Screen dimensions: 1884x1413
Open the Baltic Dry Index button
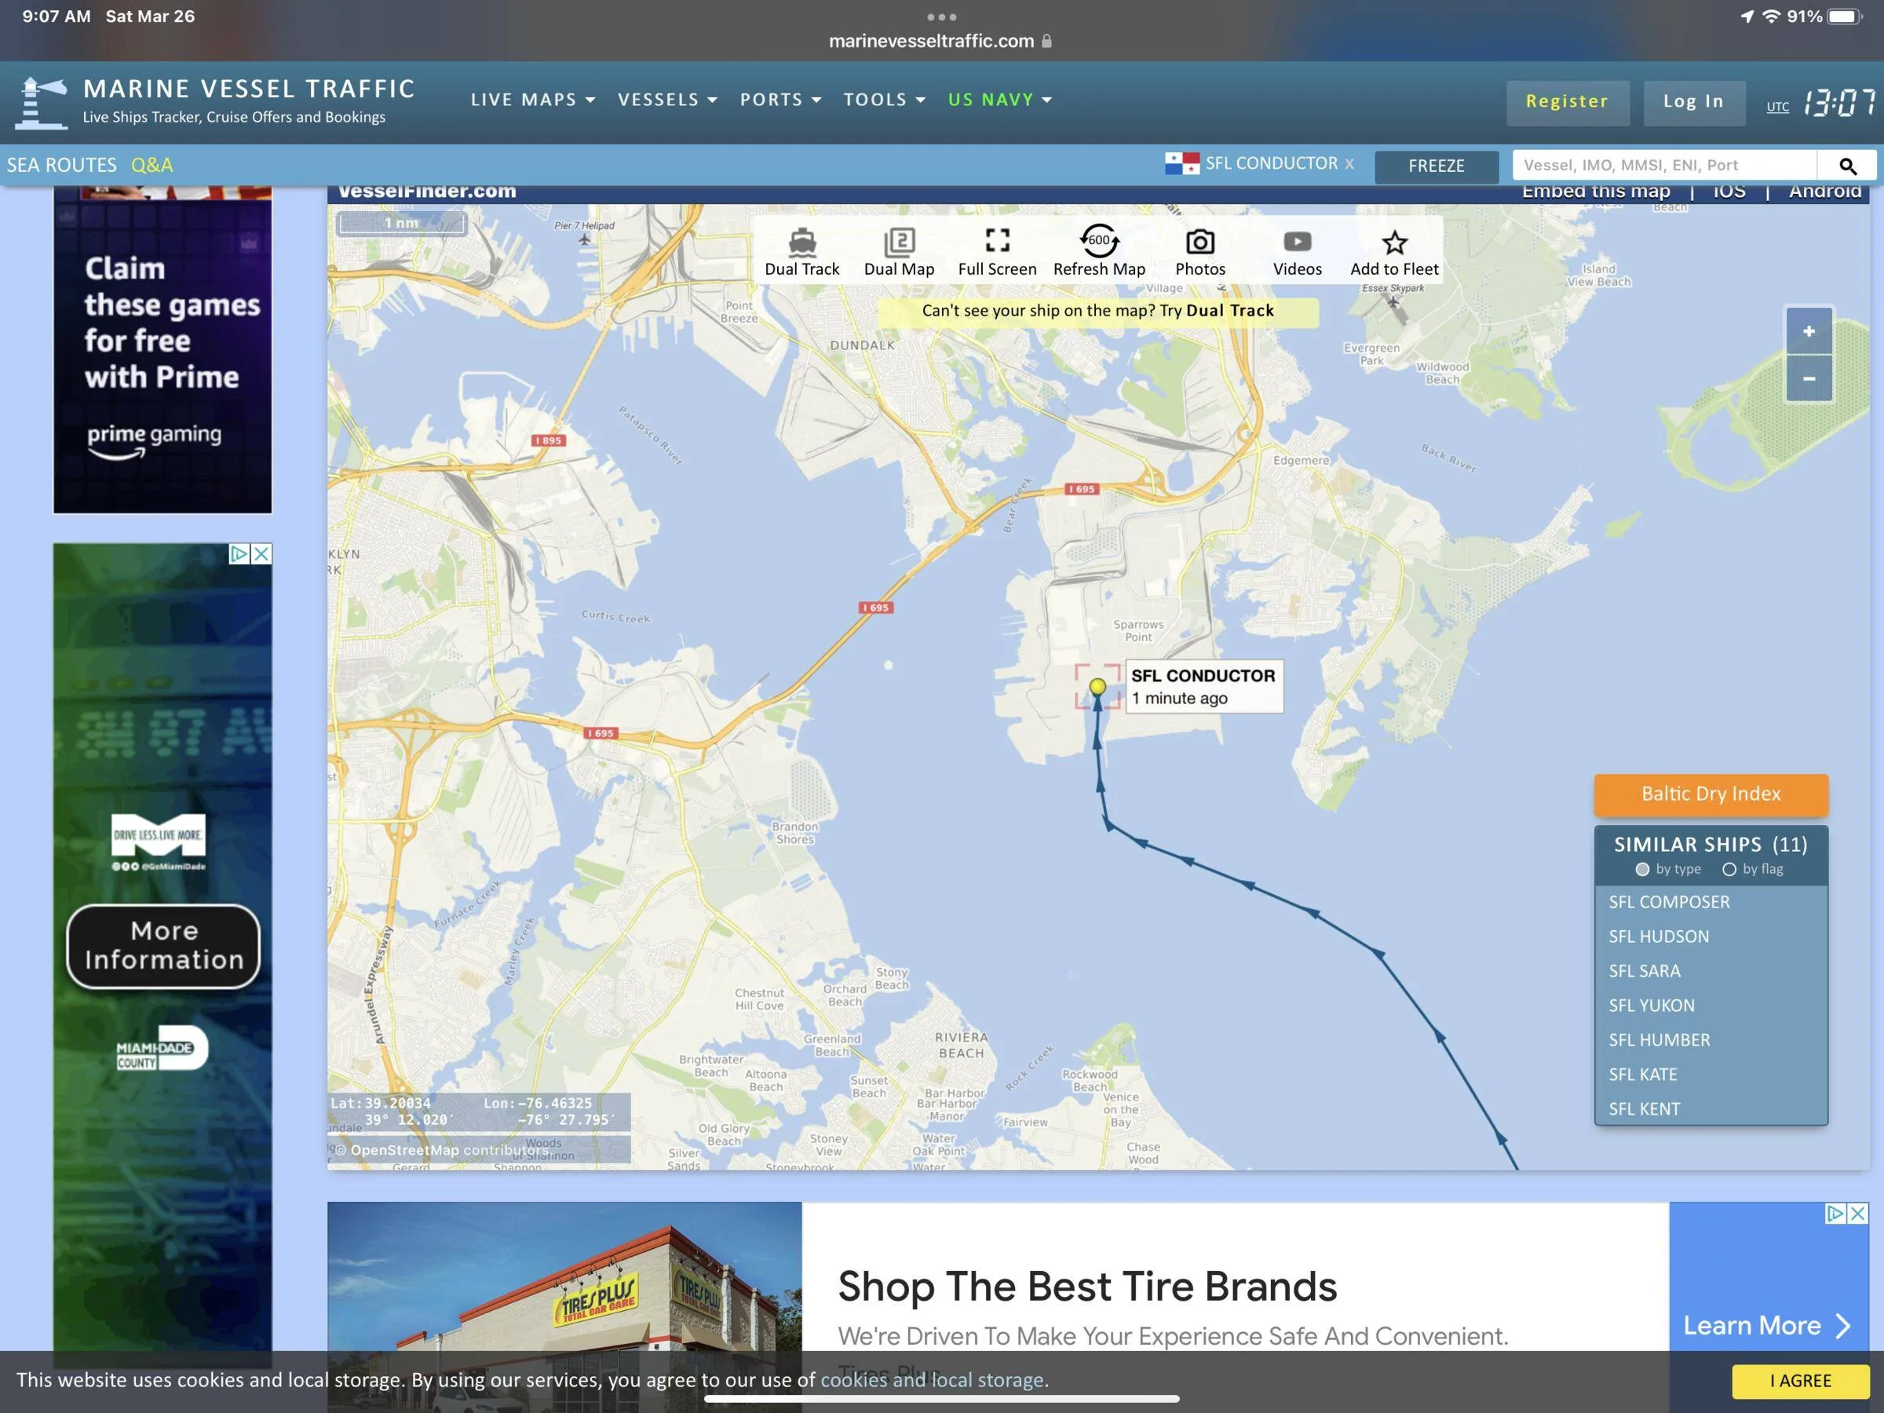pos(1711,794)
